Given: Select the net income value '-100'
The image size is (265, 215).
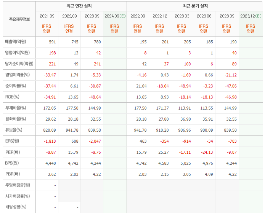Looking at the screenshot, I should pyautogui.click(x=186, y=64).
